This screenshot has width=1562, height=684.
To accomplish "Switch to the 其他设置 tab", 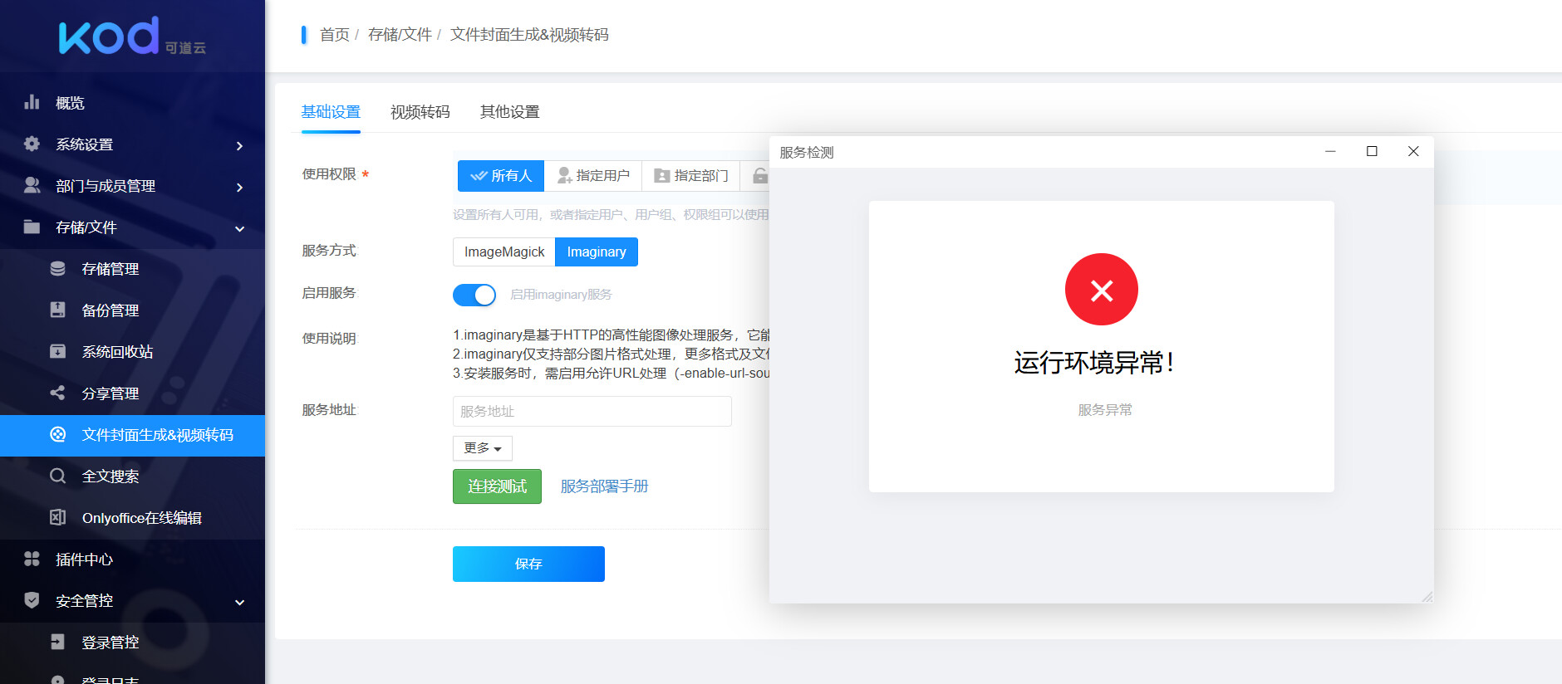I will 509,112.
